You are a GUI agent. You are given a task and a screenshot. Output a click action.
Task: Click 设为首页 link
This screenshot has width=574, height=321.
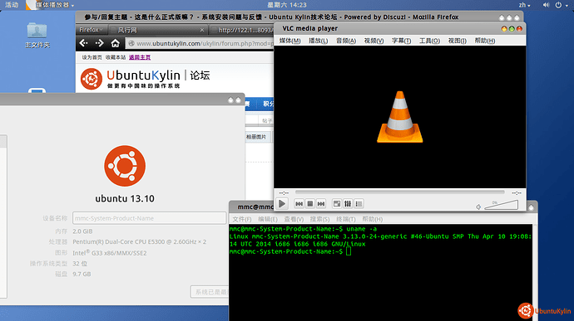(x=92, y=57)
